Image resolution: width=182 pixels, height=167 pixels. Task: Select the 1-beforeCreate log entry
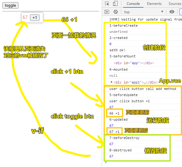coord(123,25)
